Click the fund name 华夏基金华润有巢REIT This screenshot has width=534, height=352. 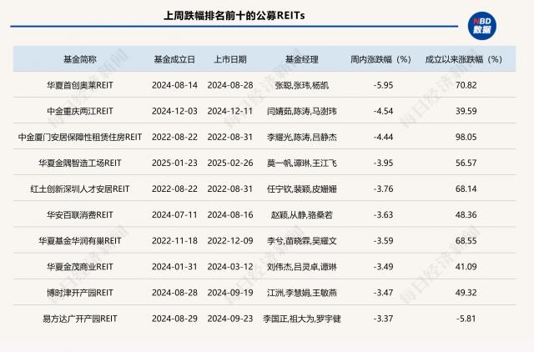click(80, 241)
